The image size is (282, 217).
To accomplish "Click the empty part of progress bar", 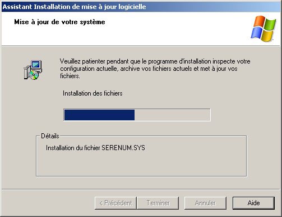I will tap(172, 115).
